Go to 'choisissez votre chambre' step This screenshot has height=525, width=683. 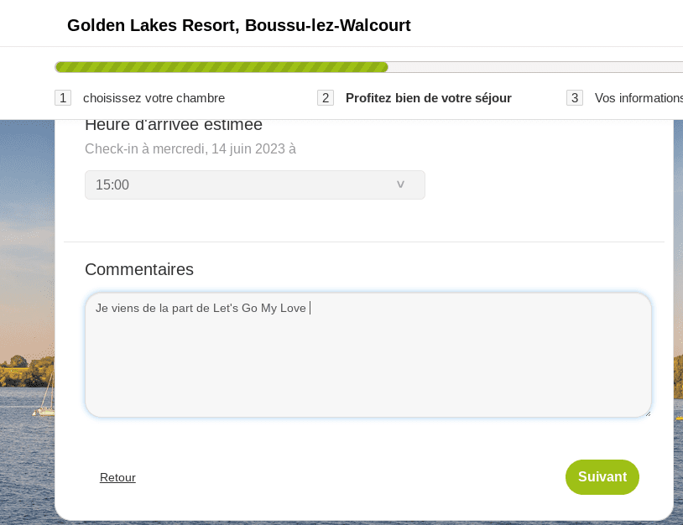(x=154, y=98)
